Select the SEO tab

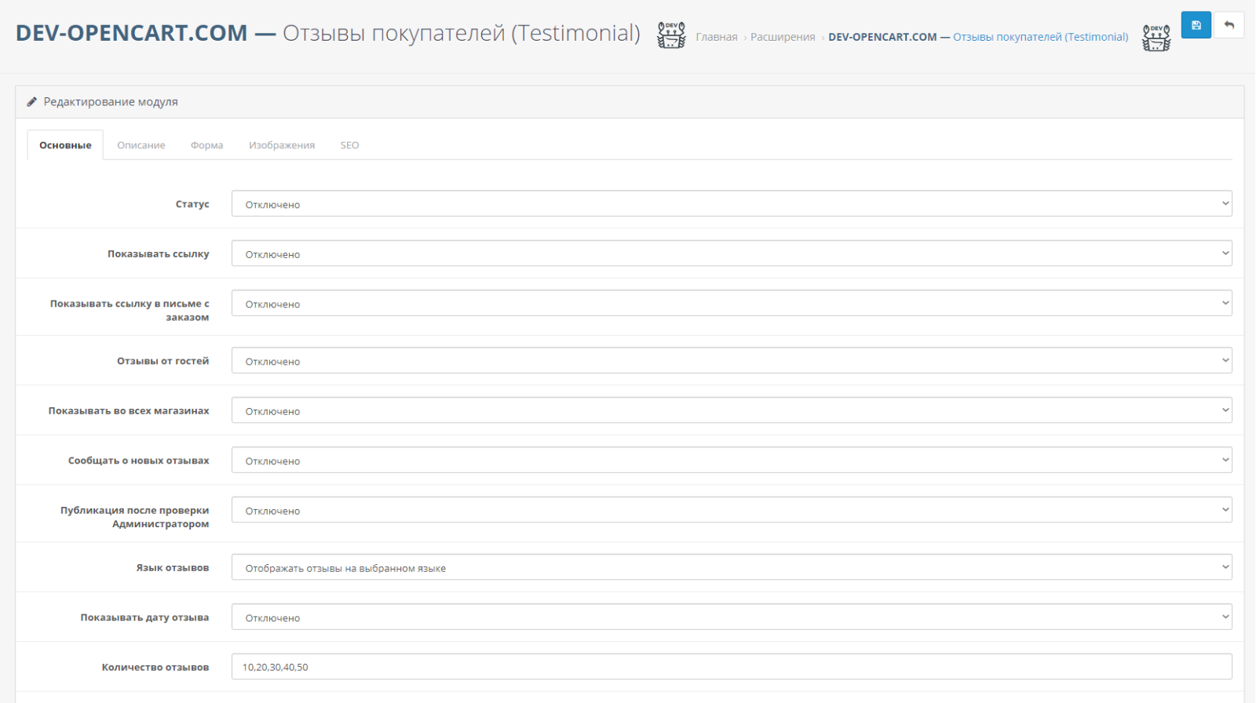(x=349, y=145)
